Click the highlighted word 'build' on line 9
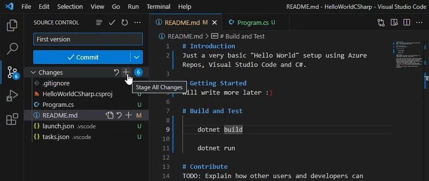The width and height of the screenshot is (429, 181). [233, 130]
